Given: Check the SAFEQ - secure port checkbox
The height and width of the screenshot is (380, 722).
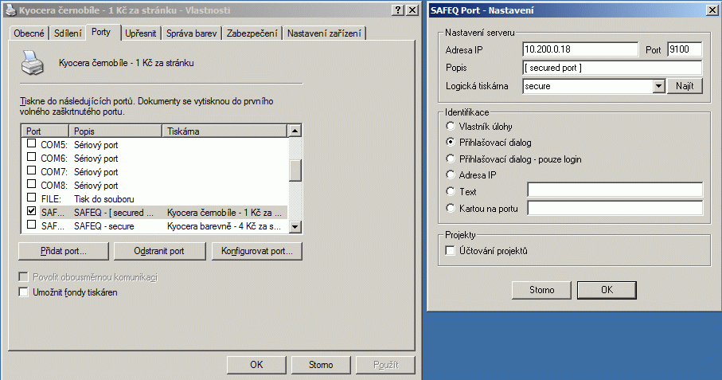Looking at the screenshot, I should tap(31, 225).
